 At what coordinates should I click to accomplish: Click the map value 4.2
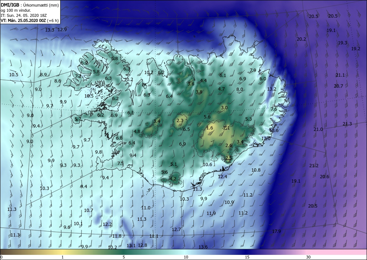(x=173, y=179)
